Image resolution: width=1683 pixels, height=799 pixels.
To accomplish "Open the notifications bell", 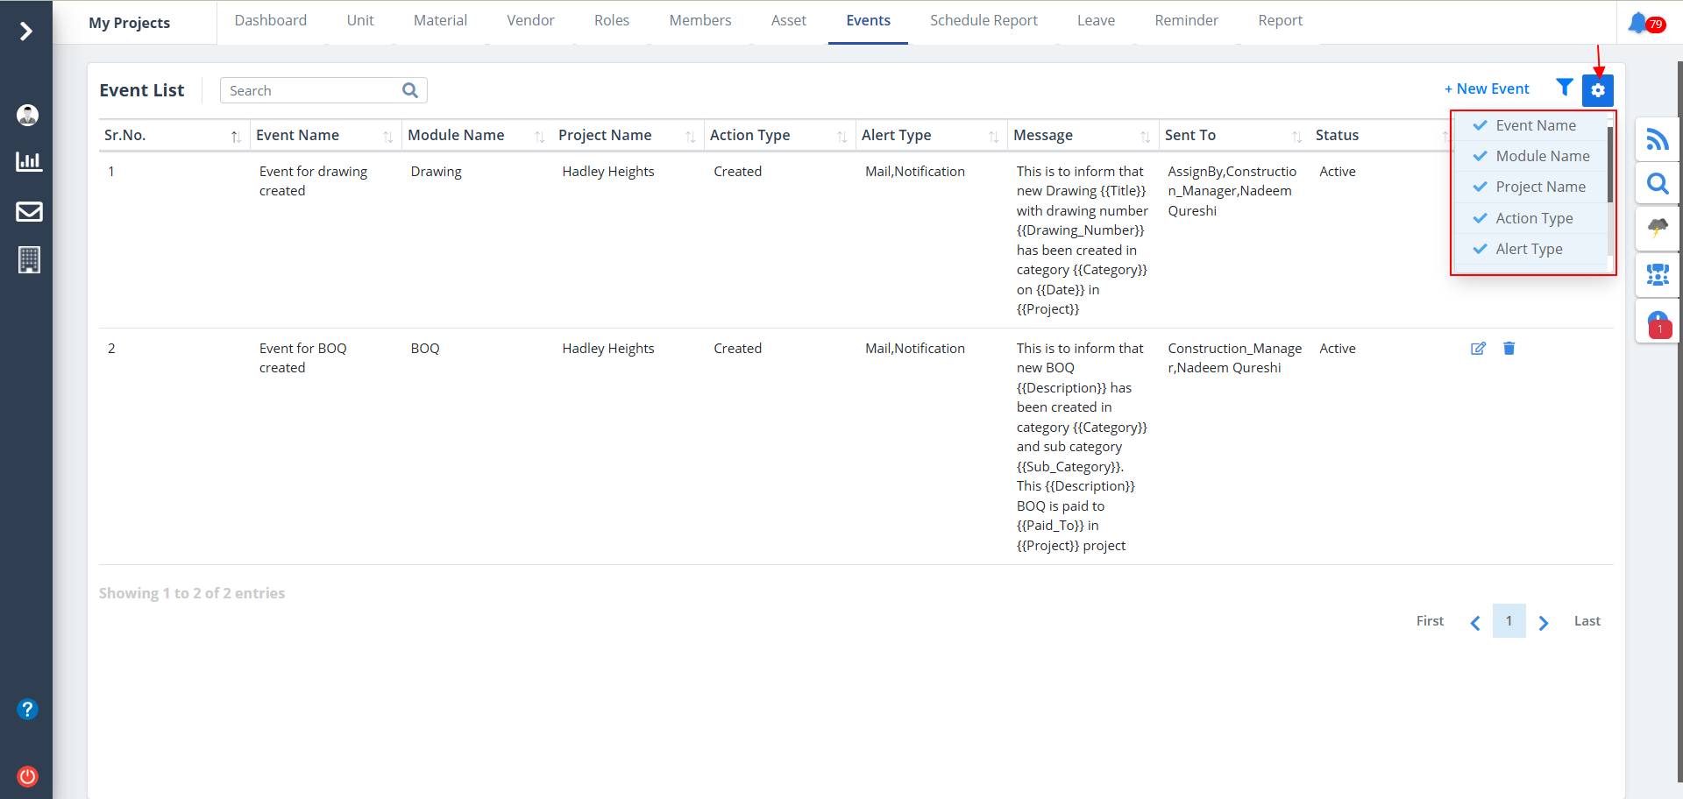I will [x=1637, y=23].
